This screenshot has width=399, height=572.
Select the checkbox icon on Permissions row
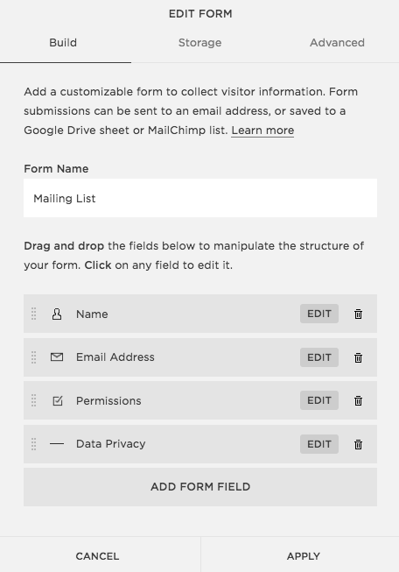[x=58, y=401]
